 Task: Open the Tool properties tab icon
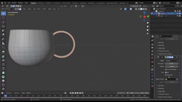(152, 40)
